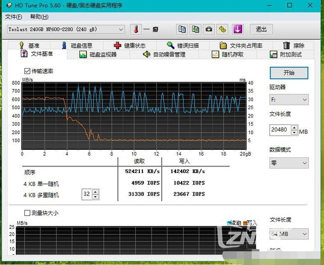Click the 10422 IOPS write value
The image size is (324, 265).
coord(189,183)
